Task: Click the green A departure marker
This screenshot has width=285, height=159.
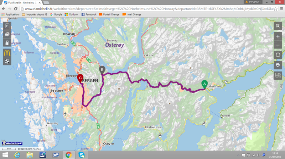Action: tap(204, 84)
